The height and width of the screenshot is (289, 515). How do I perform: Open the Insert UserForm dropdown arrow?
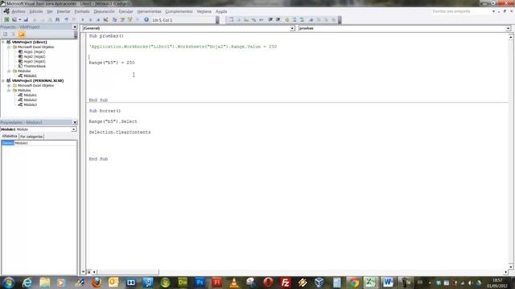point(19,19)
